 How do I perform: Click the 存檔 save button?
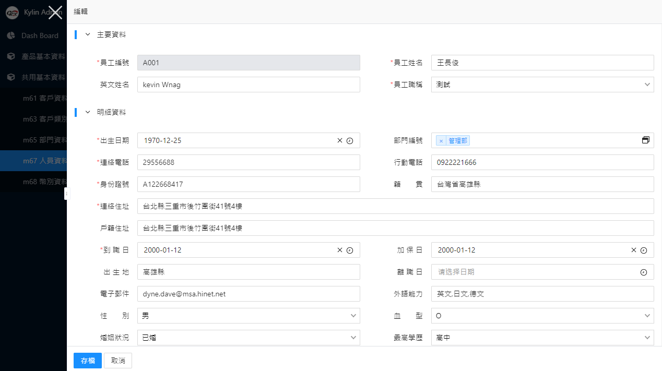[88, 361]
